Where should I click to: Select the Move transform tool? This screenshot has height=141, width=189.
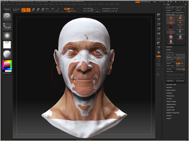(33, 10)
